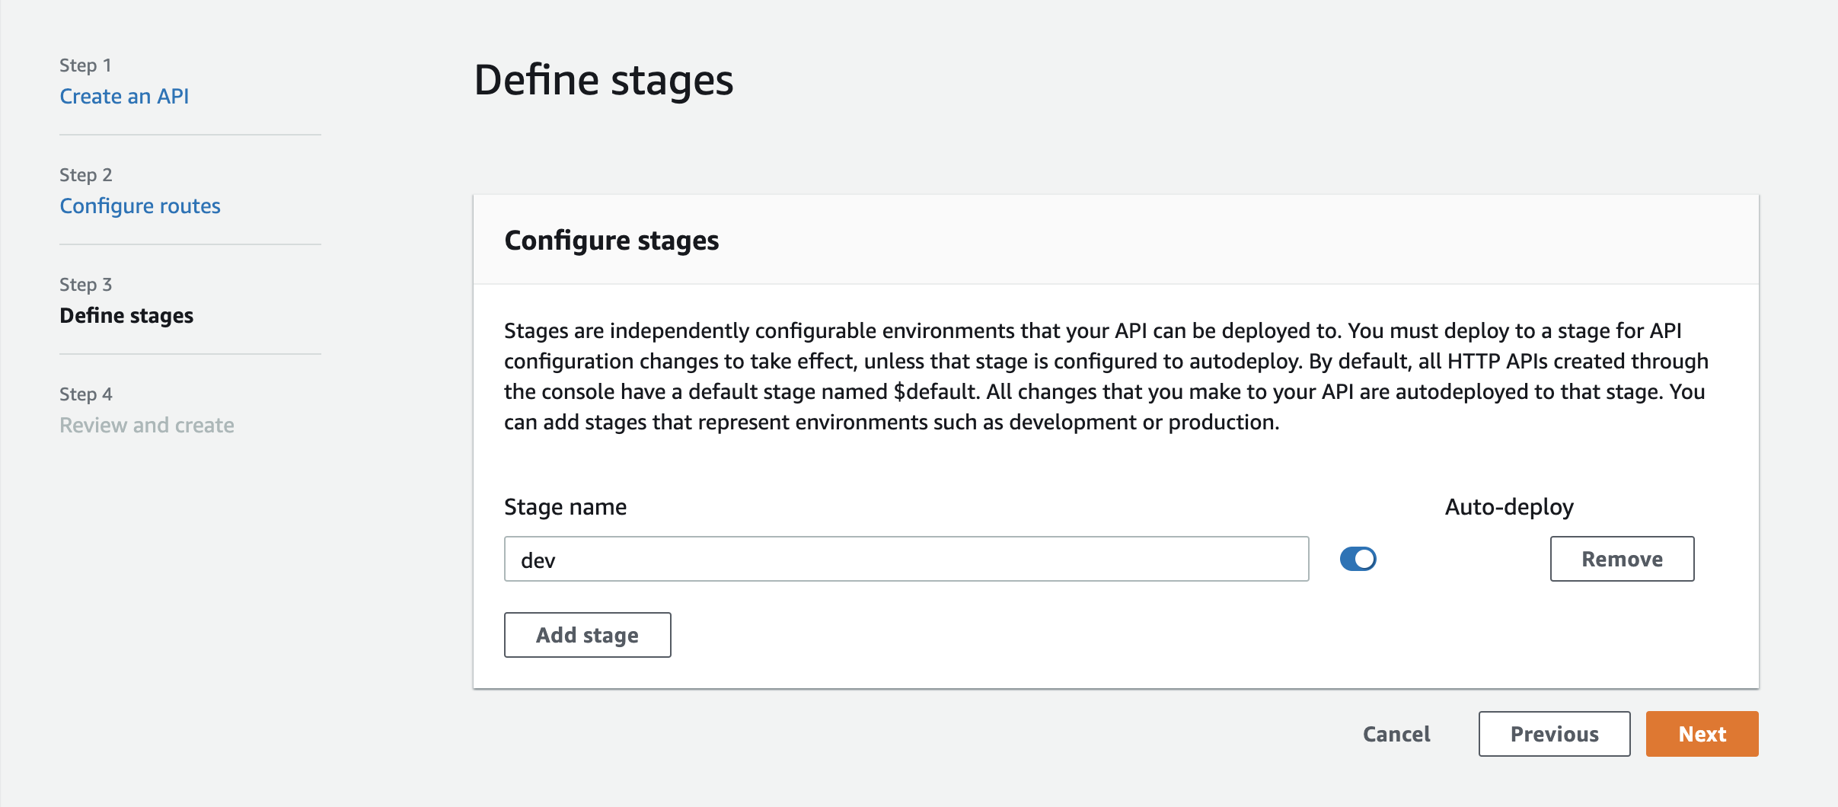Open Step 2 Configure routes
1838x807 pixels.
click(x=140, y=206)
